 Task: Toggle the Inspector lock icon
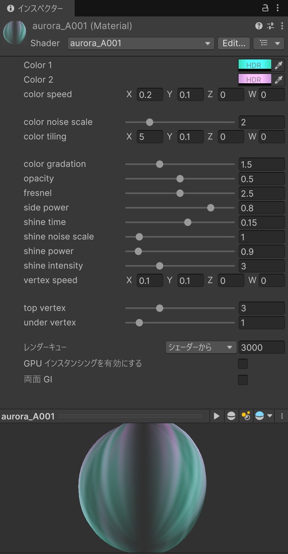click(x=265, y=8)
